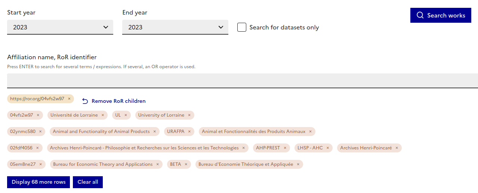Delete the 02ynmc580 identifier tag
This screenshot has width=478, height=193.
click(x=40, y=132)
